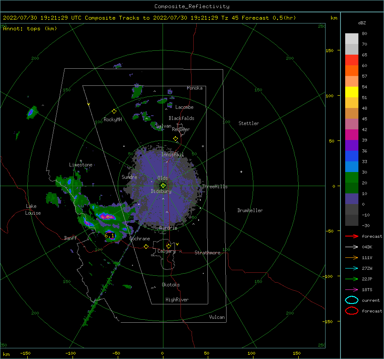The width and height of the screenshot is (384, 359).
Task: Click the yellow diamond marker near RockyMH
Action: pos(114,111)
